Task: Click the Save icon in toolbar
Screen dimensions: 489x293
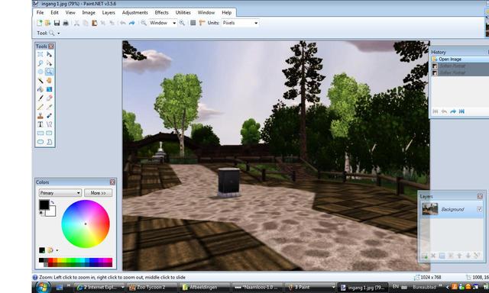Action: point(57,23)
